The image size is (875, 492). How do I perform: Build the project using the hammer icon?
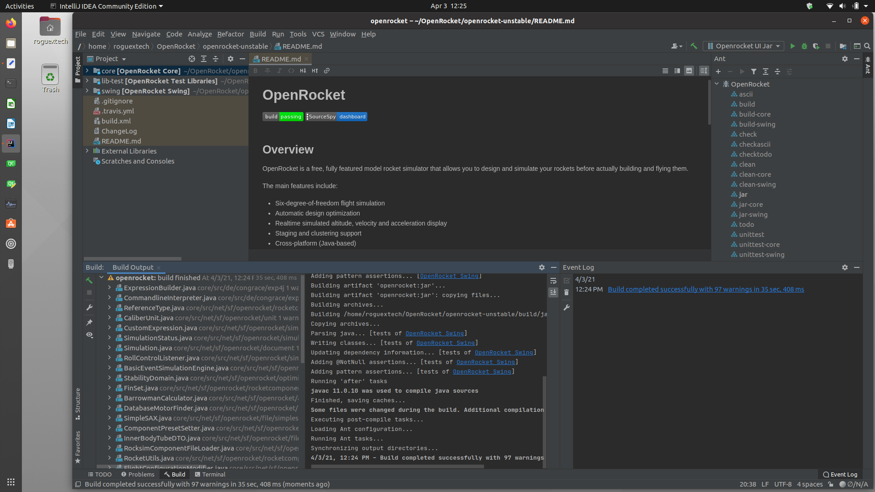[694, 46]
